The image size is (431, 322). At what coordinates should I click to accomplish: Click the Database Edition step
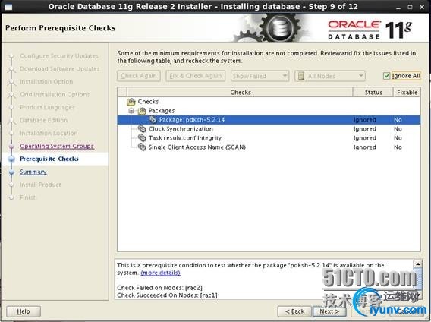point(43,120)
